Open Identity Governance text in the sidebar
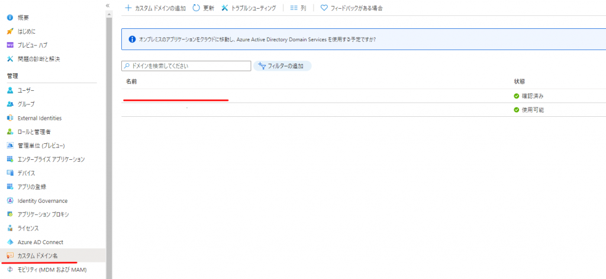The image size is (606, 279). pos(43,201)
